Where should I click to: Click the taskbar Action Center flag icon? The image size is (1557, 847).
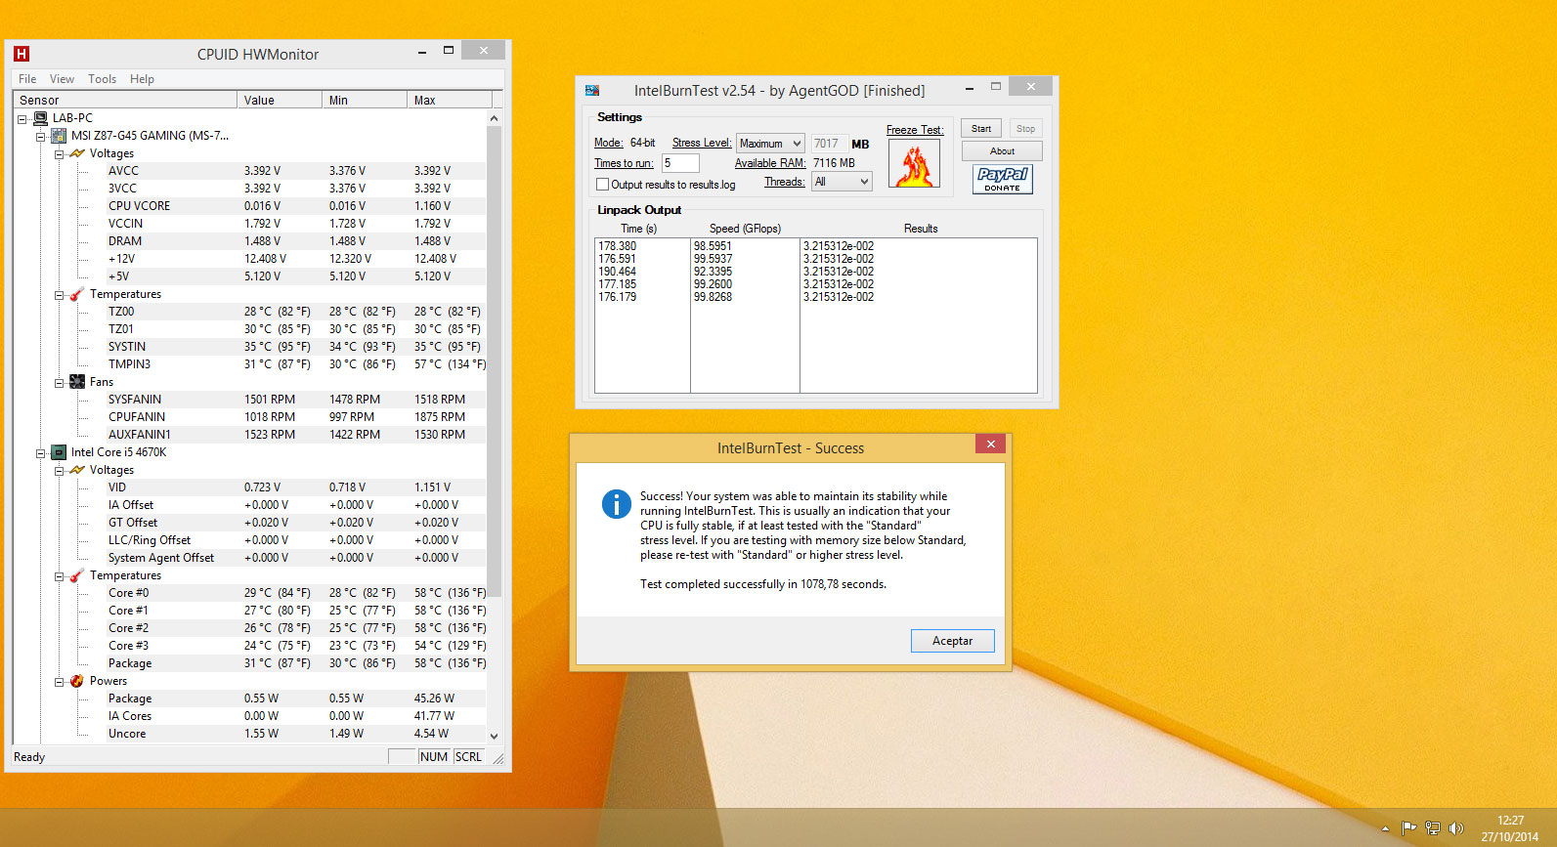click(x=1408, y=828)
